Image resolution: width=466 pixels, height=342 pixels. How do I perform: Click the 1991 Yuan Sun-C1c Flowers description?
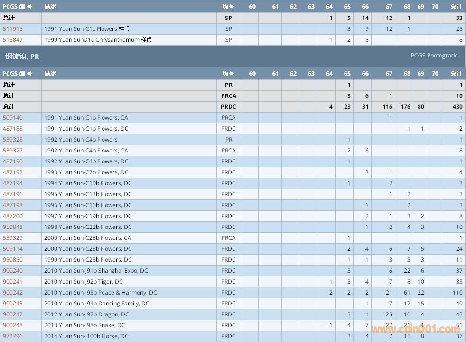(86, 29)
